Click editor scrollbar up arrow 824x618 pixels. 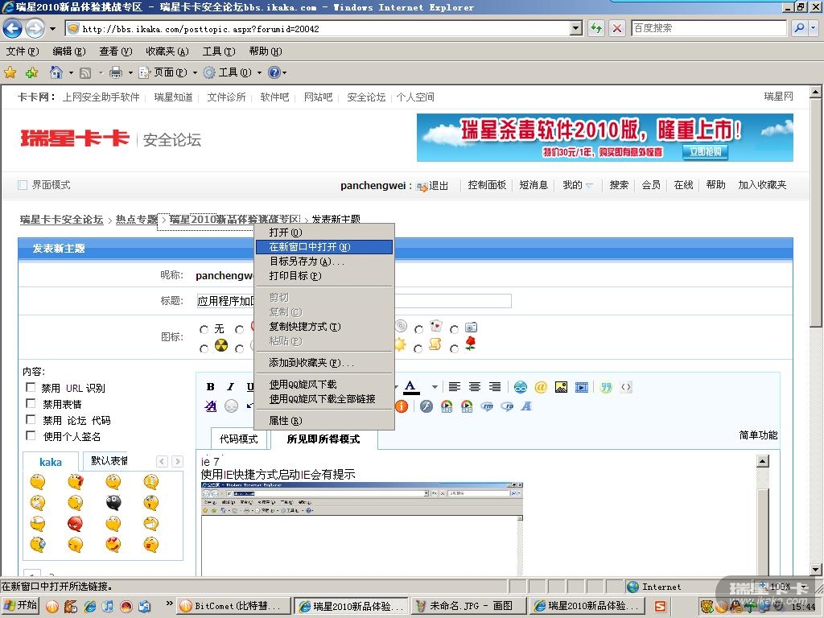coord(763,461)
